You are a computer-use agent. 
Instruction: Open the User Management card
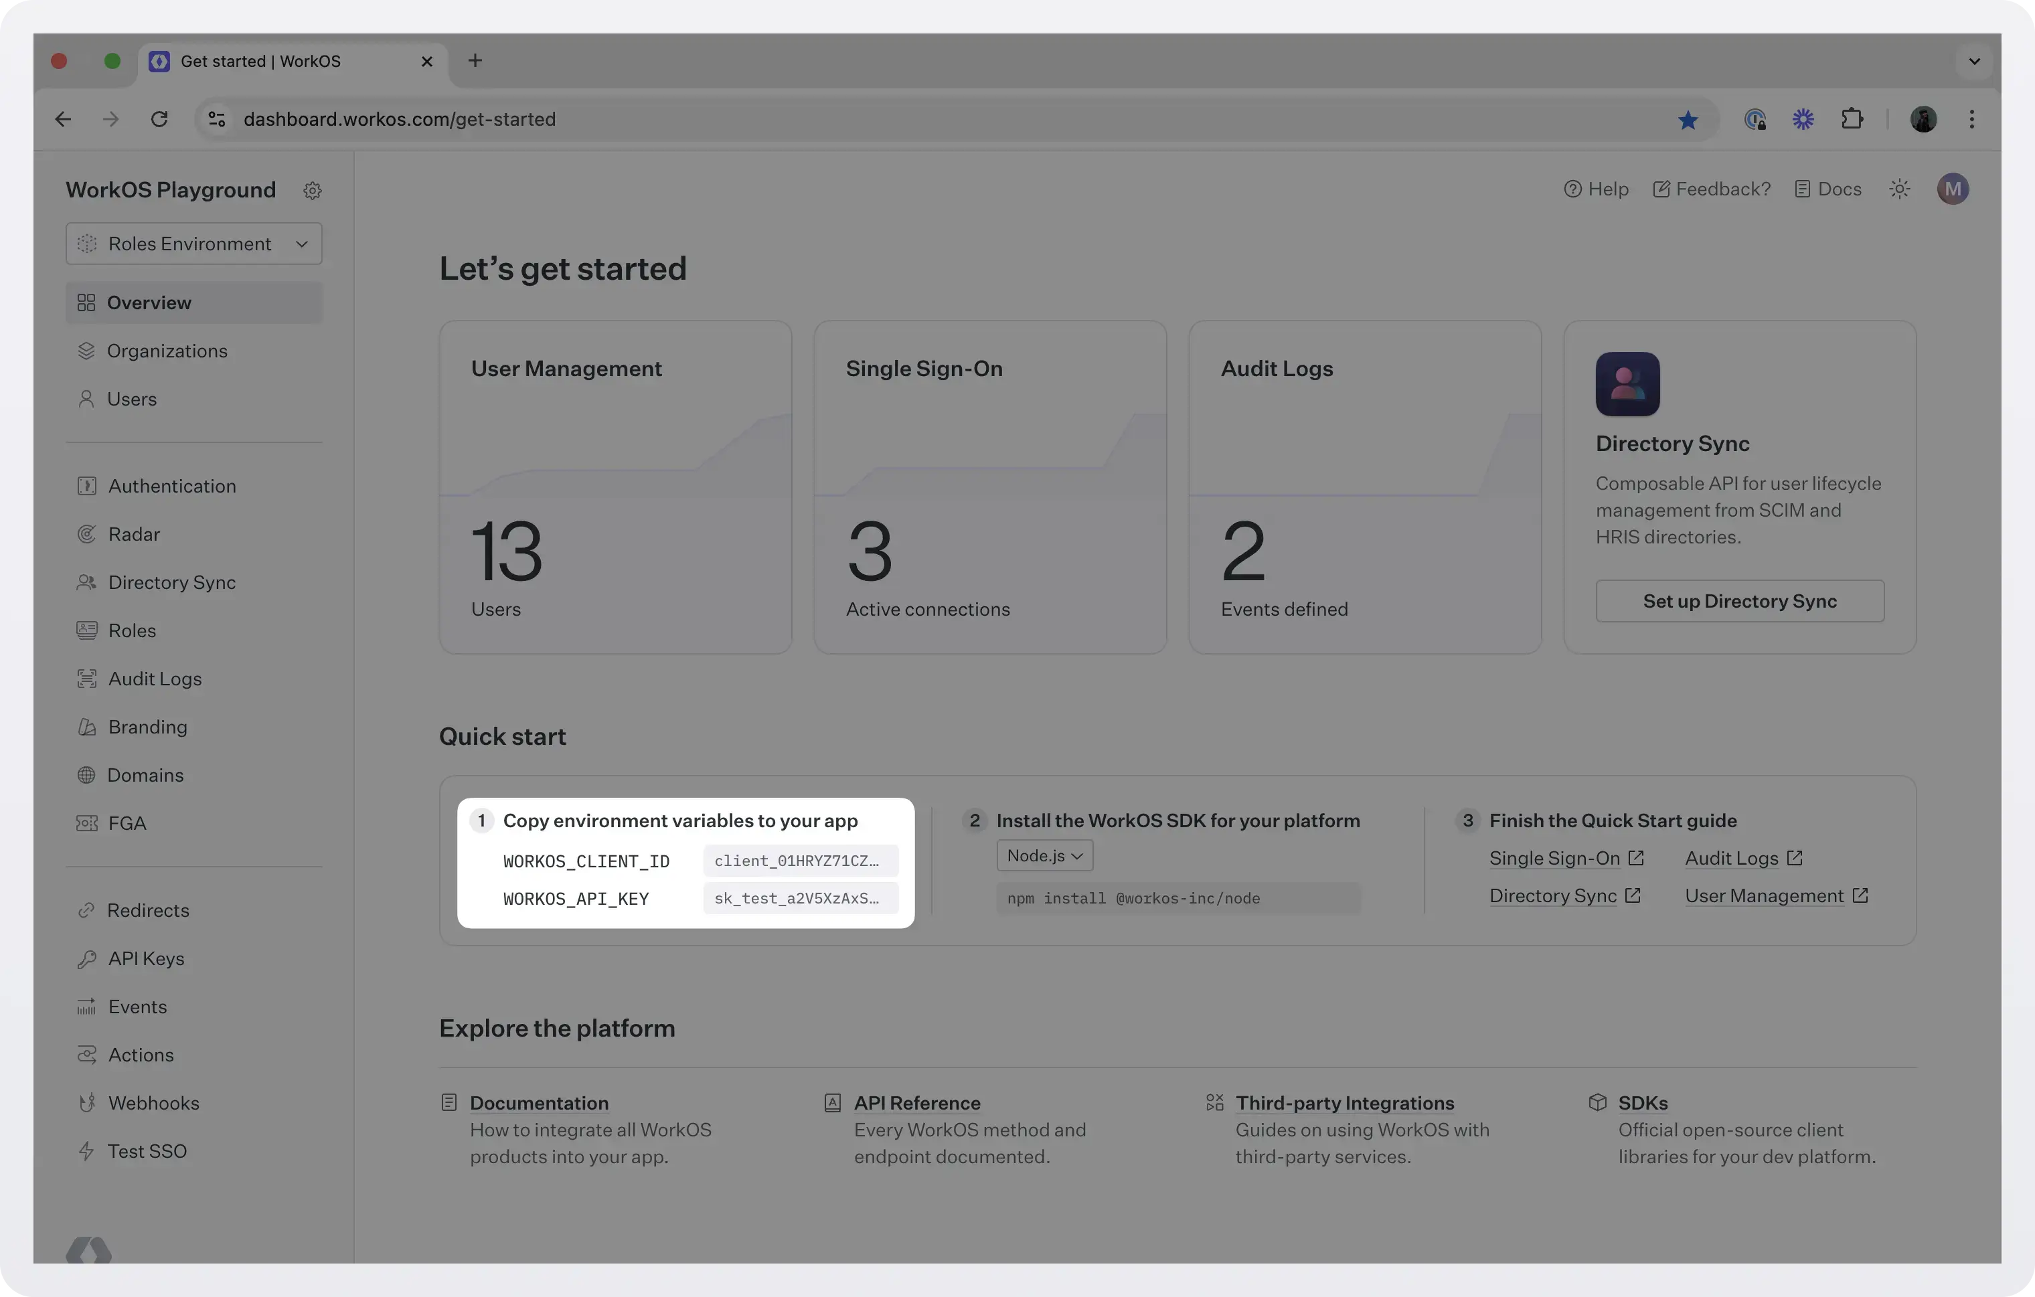click(x=615, y=487)
